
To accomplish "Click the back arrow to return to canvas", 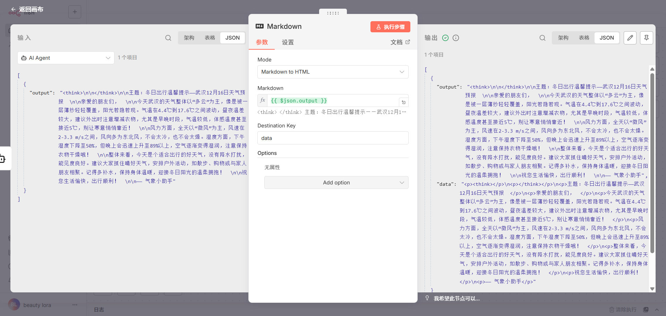I will click(14, 9).
